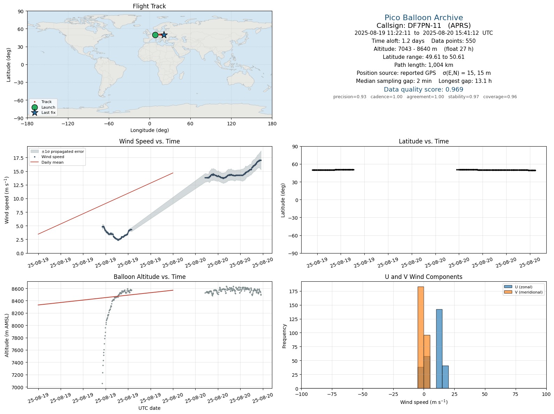The height and width of the screenshot is (414, 554).
Task: Click the red daily mean line in altitude plot
Action: tap(106, 298)
